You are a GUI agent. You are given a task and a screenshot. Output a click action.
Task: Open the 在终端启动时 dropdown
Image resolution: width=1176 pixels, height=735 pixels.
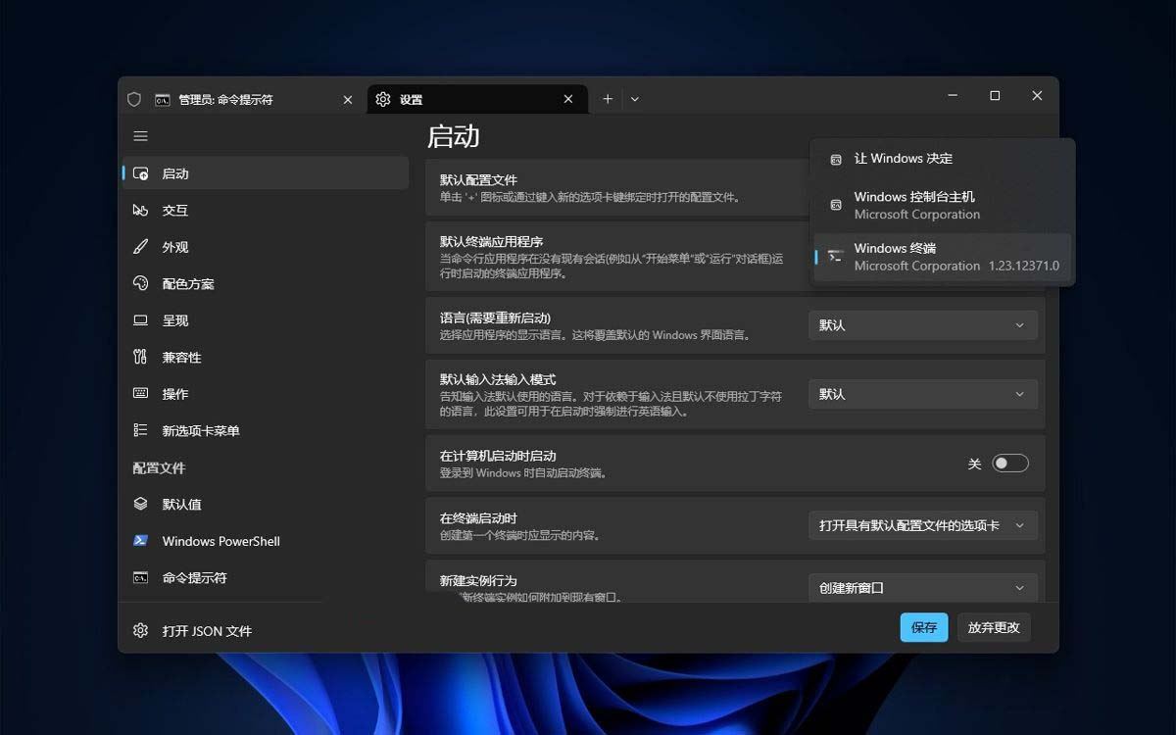922,525
